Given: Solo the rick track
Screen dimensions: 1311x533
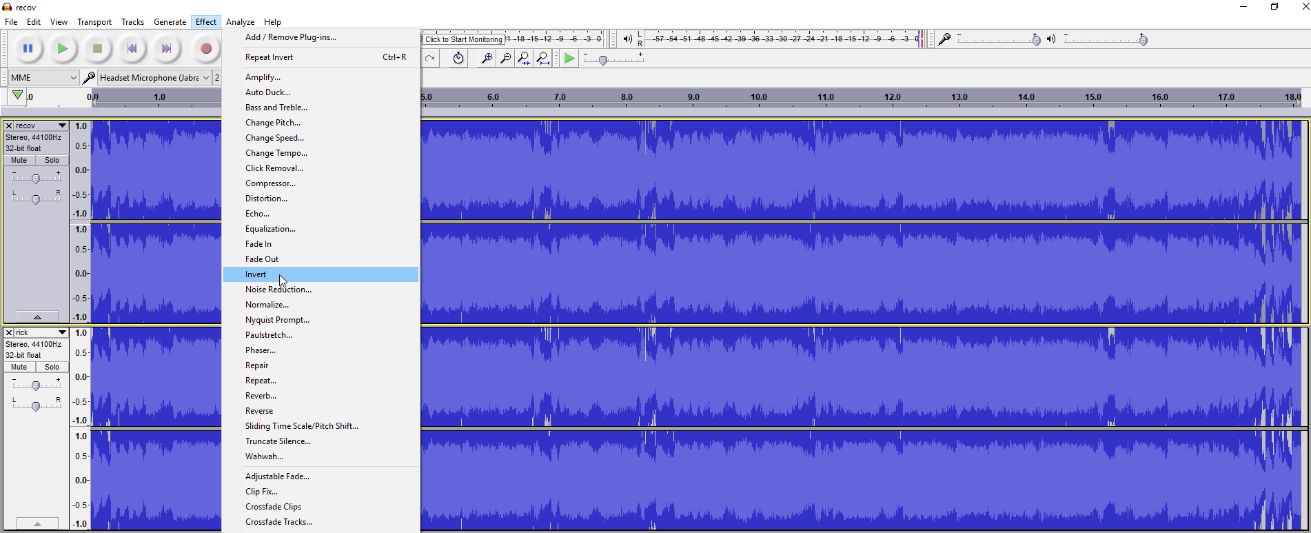Looking at the screenshot, I should [52, 367].
